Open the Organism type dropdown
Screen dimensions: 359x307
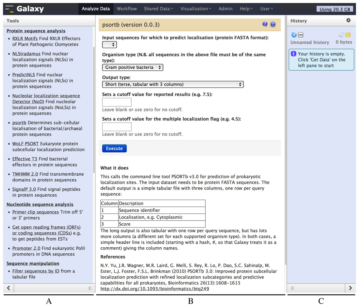click(x=133, y=67)
